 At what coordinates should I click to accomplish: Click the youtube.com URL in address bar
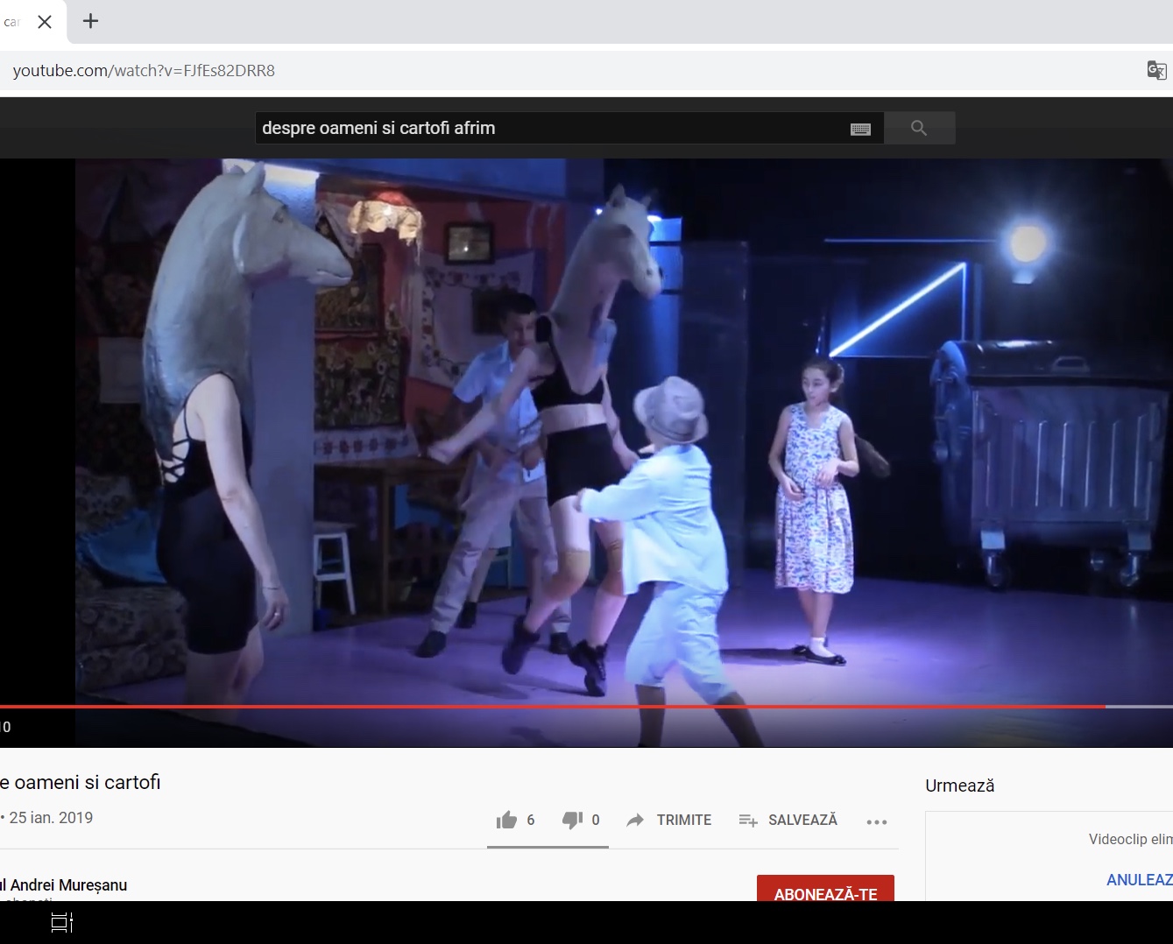(x=144, y=71)
